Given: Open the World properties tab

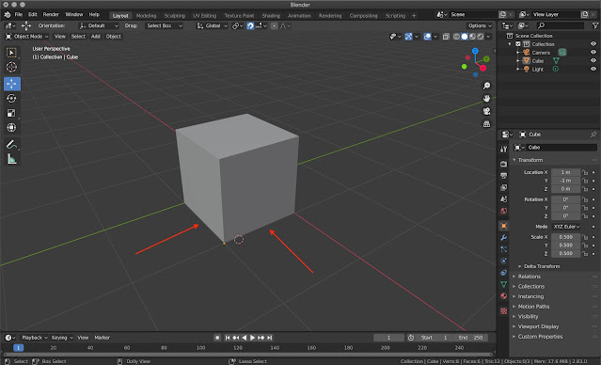Looking at the screenshot, I should tap(503, 211).
